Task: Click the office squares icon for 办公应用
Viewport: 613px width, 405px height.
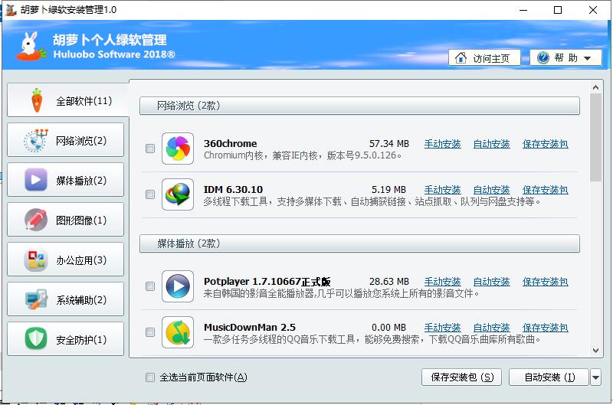Action: 36,260
